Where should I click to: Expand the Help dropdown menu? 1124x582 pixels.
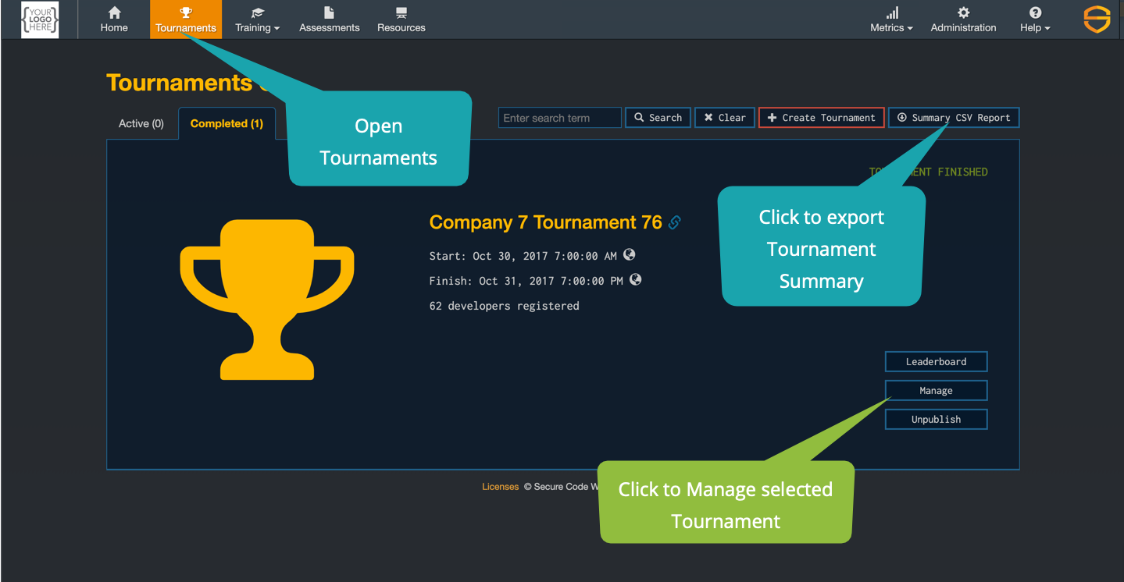pos(1033,20)
